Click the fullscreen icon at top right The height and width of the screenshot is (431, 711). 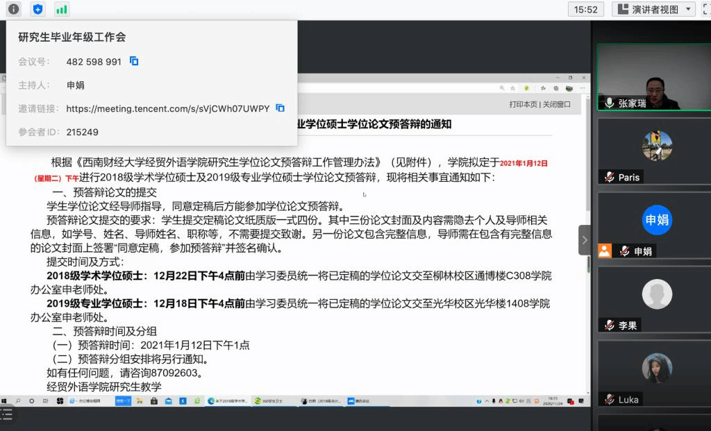pos(706,9)
